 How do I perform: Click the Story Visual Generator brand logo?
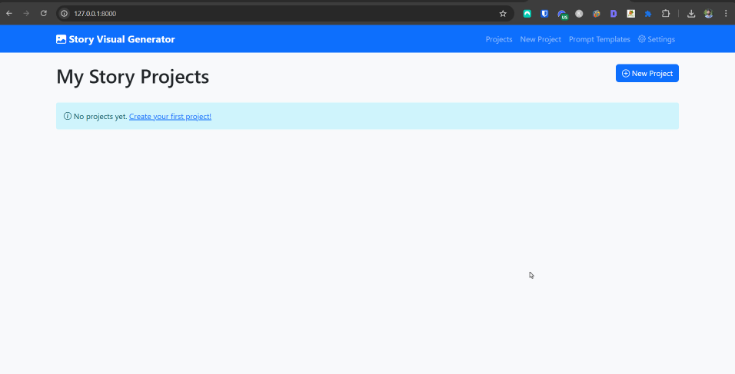tap(115, 39)
